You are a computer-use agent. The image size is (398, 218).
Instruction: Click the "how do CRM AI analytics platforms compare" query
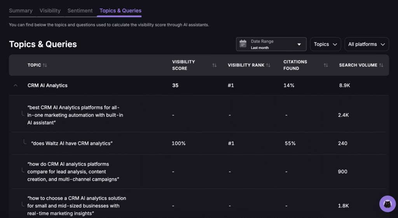73,171
